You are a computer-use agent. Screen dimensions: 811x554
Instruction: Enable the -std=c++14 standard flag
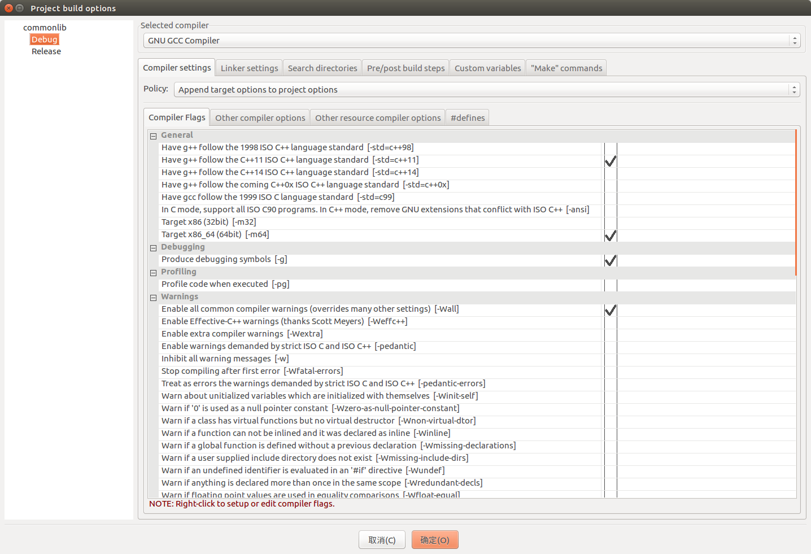pos(610,172)
